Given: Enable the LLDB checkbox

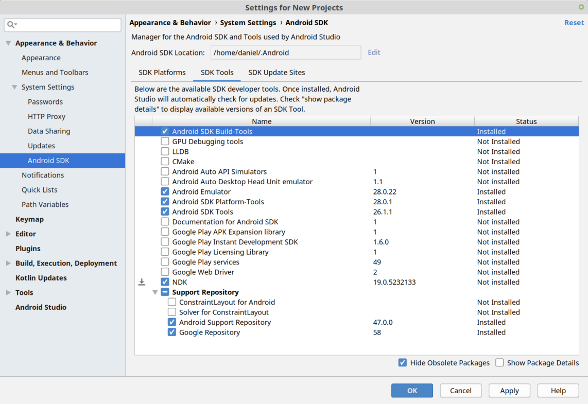Looking at the screenshot, I should [x=165, y=151].
